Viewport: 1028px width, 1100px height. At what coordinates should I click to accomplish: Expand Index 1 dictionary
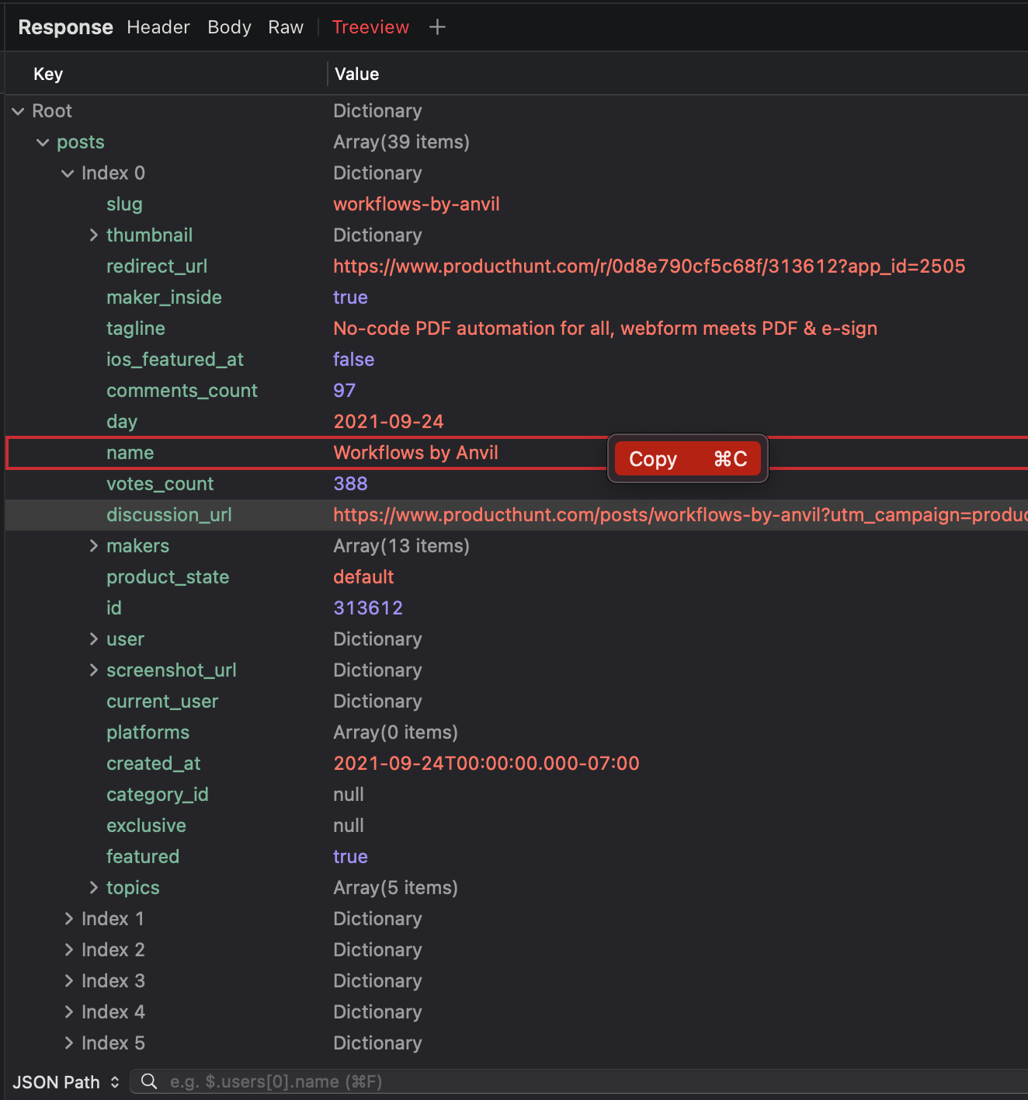coord(68,919)
